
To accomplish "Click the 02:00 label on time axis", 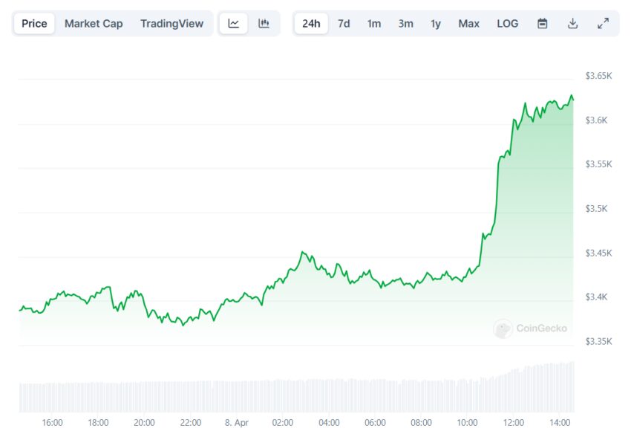I will pos(283,423).
